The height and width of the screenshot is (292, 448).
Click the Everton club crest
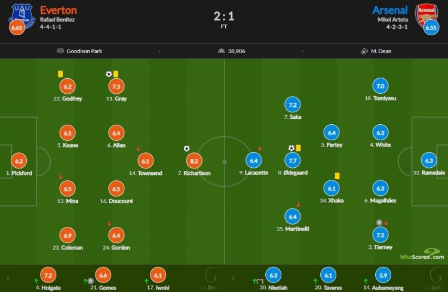coord(22,16)
